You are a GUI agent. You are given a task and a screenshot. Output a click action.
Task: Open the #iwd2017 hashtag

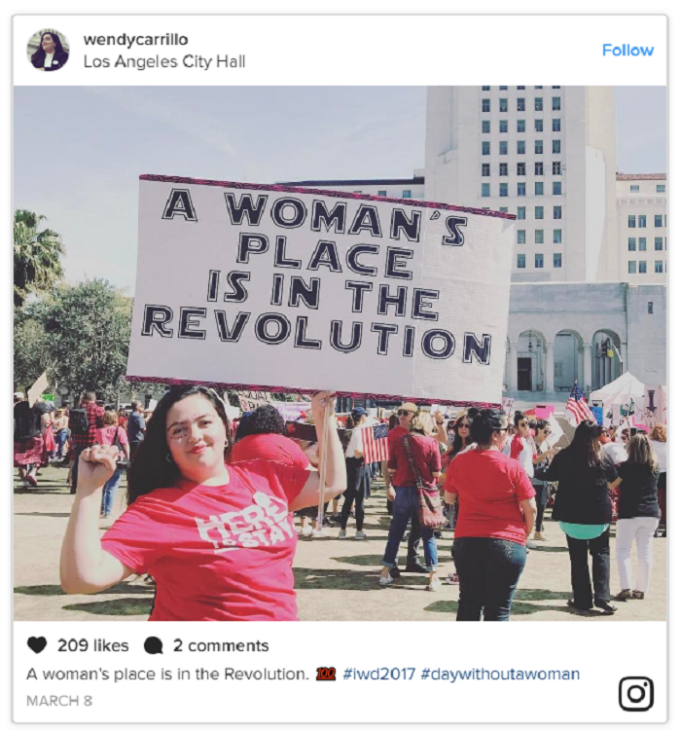[x=378, y=675]
